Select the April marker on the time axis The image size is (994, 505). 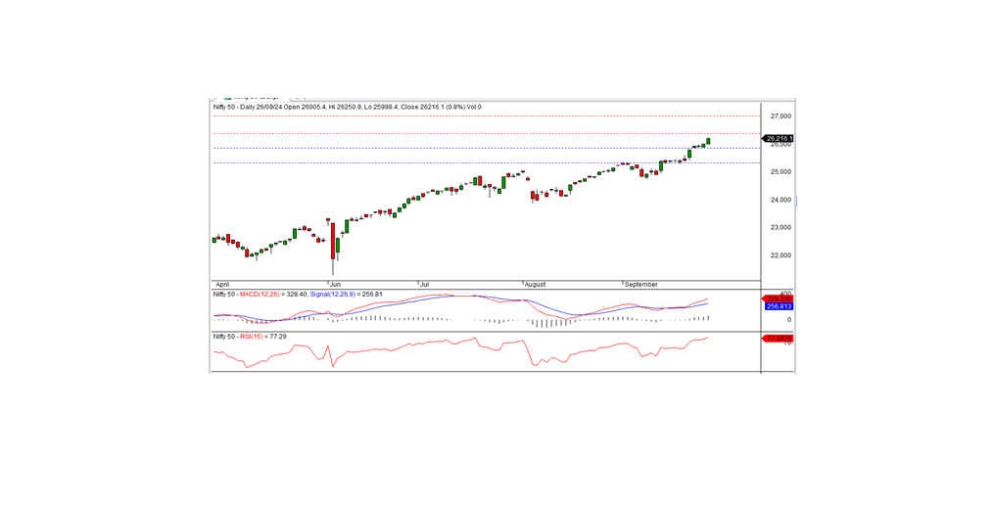[220, 283]
